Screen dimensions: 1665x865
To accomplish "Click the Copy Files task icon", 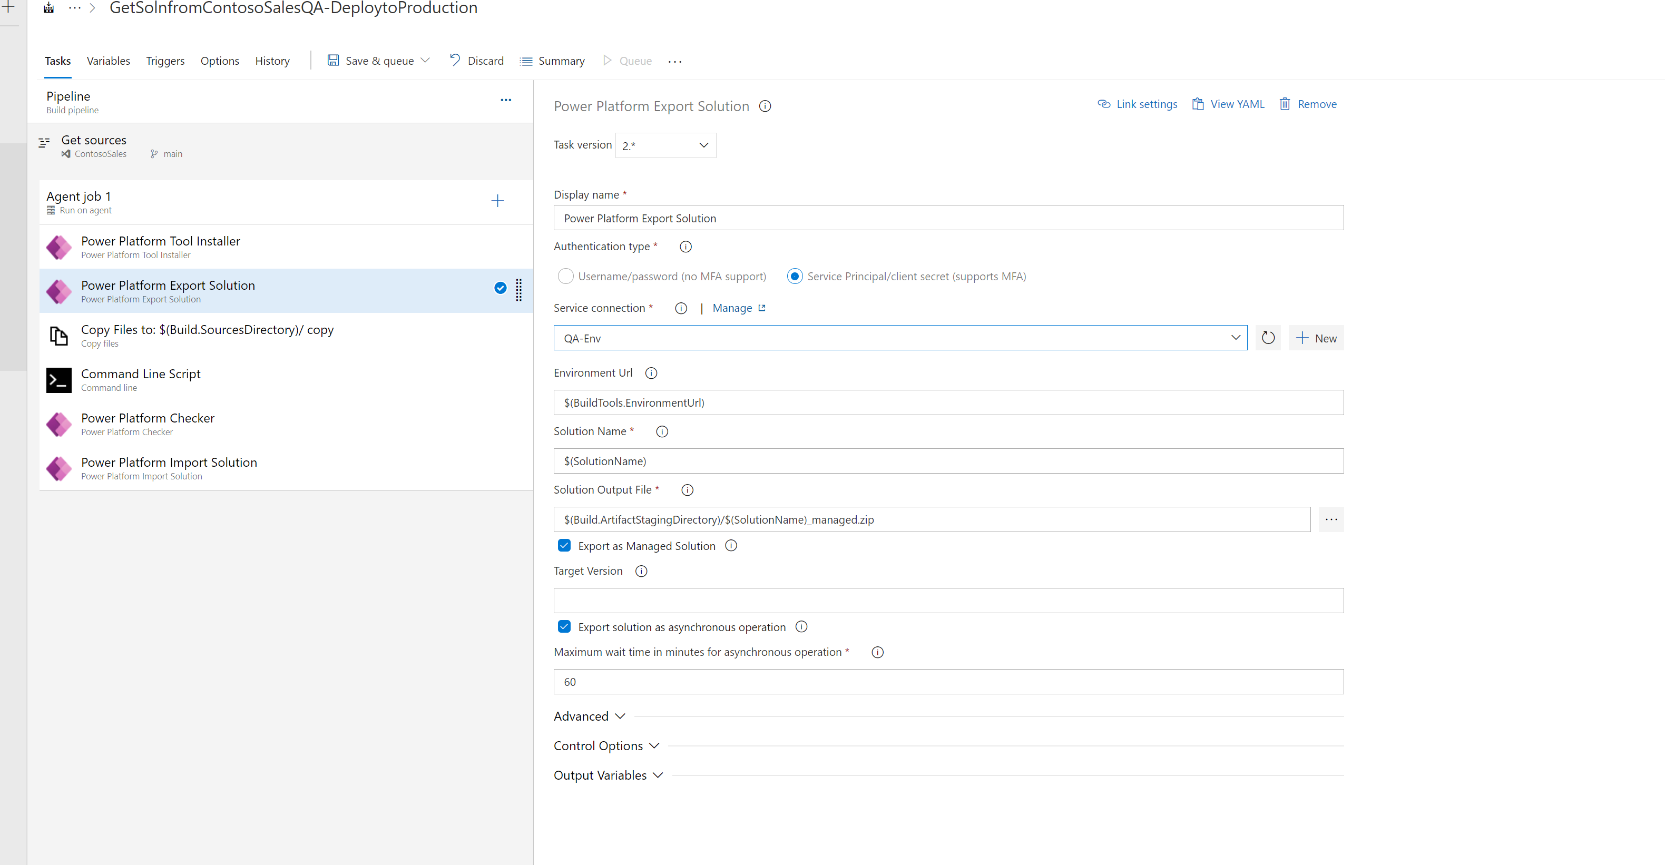I will point(59,336).
